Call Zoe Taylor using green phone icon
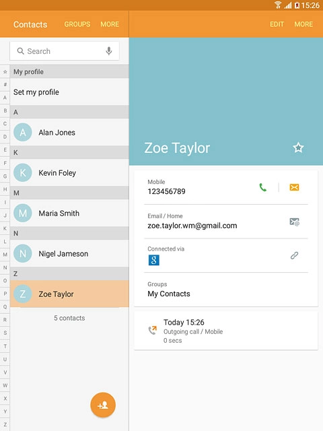323x431 pixels. click(x=263, y=187)
